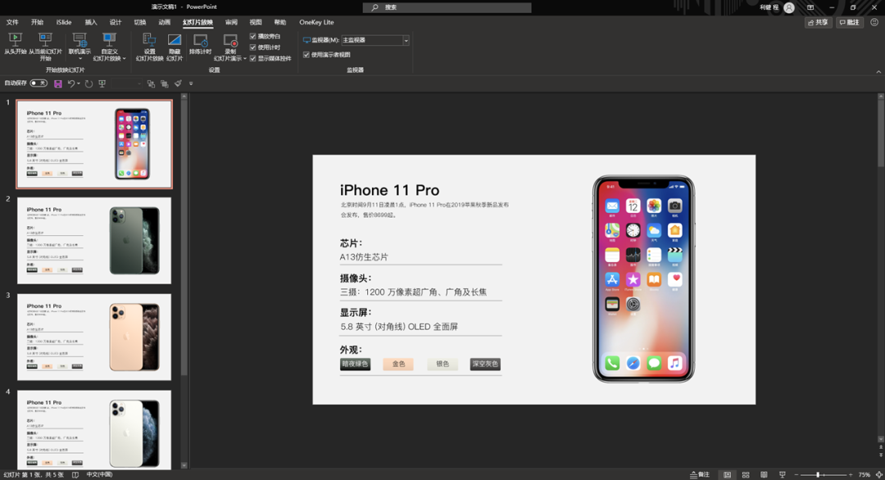
Task: Select slide 2 thumbnail with green iPhone
Action: tap(94, 241)
